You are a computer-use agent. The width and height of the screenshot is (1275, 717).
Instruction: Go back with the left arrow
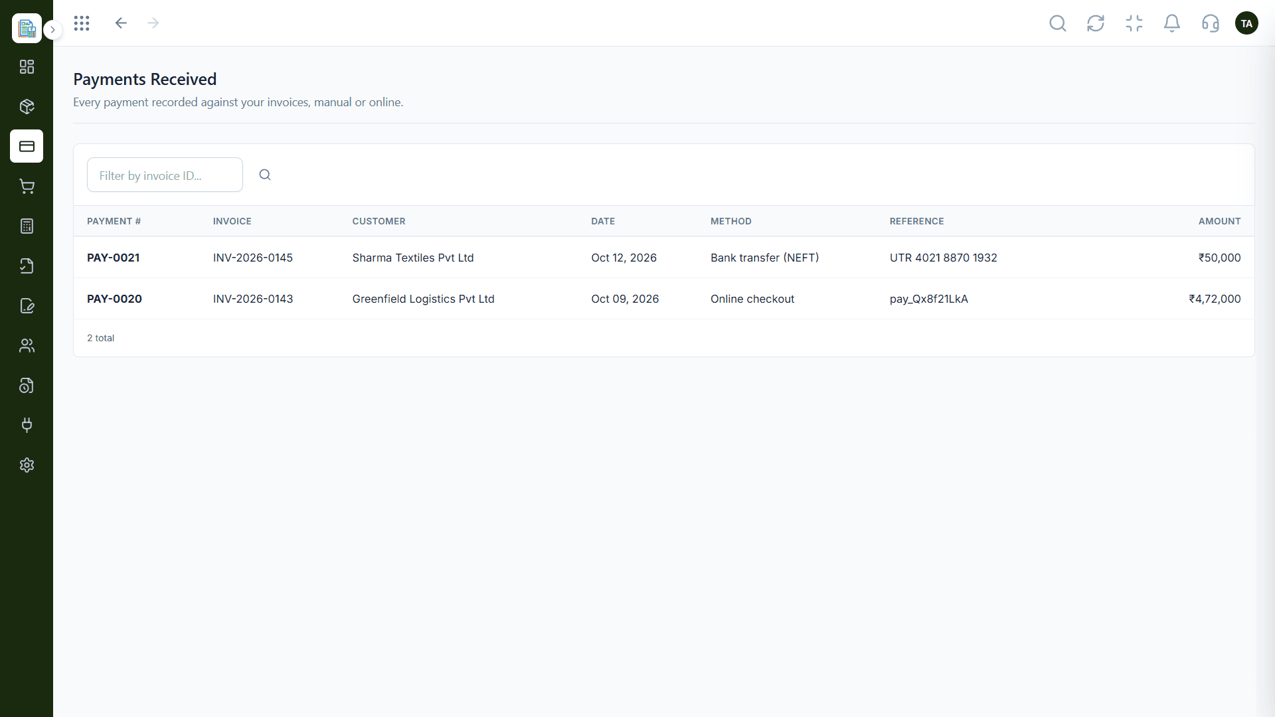(x=121, y=23)
